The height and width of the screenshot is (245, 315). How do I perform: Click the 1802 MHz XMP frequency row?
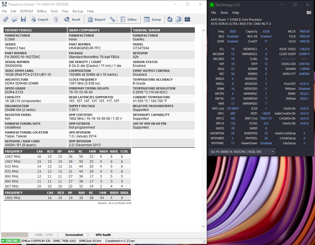click(67, 198)
